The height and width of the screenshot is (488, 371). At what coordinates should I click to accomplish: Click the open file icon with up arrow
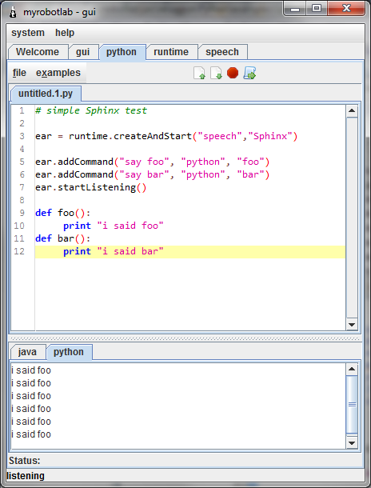click(199, 73)
